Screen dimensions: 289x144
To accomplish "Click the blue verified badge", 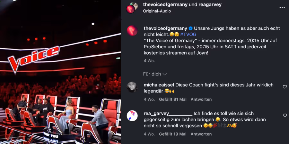I will pyautogui.click(x=190, y=28).
